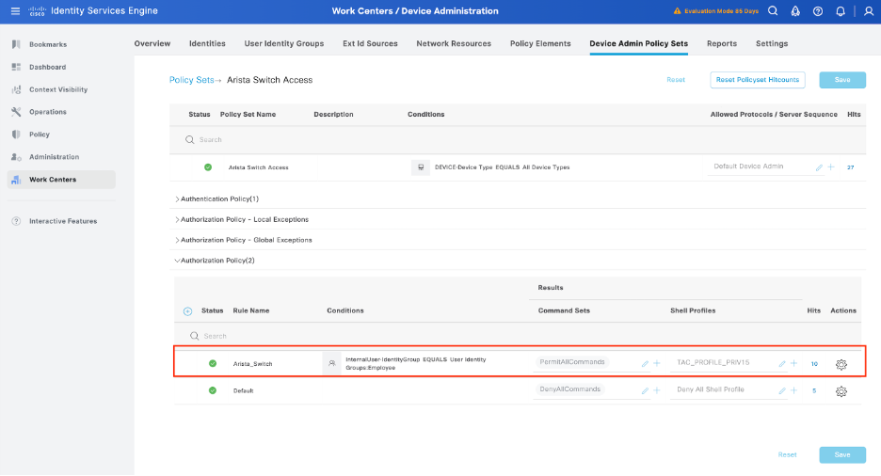
Task: Collapse Authorization Policy(2) section
Action: point(215,261)
